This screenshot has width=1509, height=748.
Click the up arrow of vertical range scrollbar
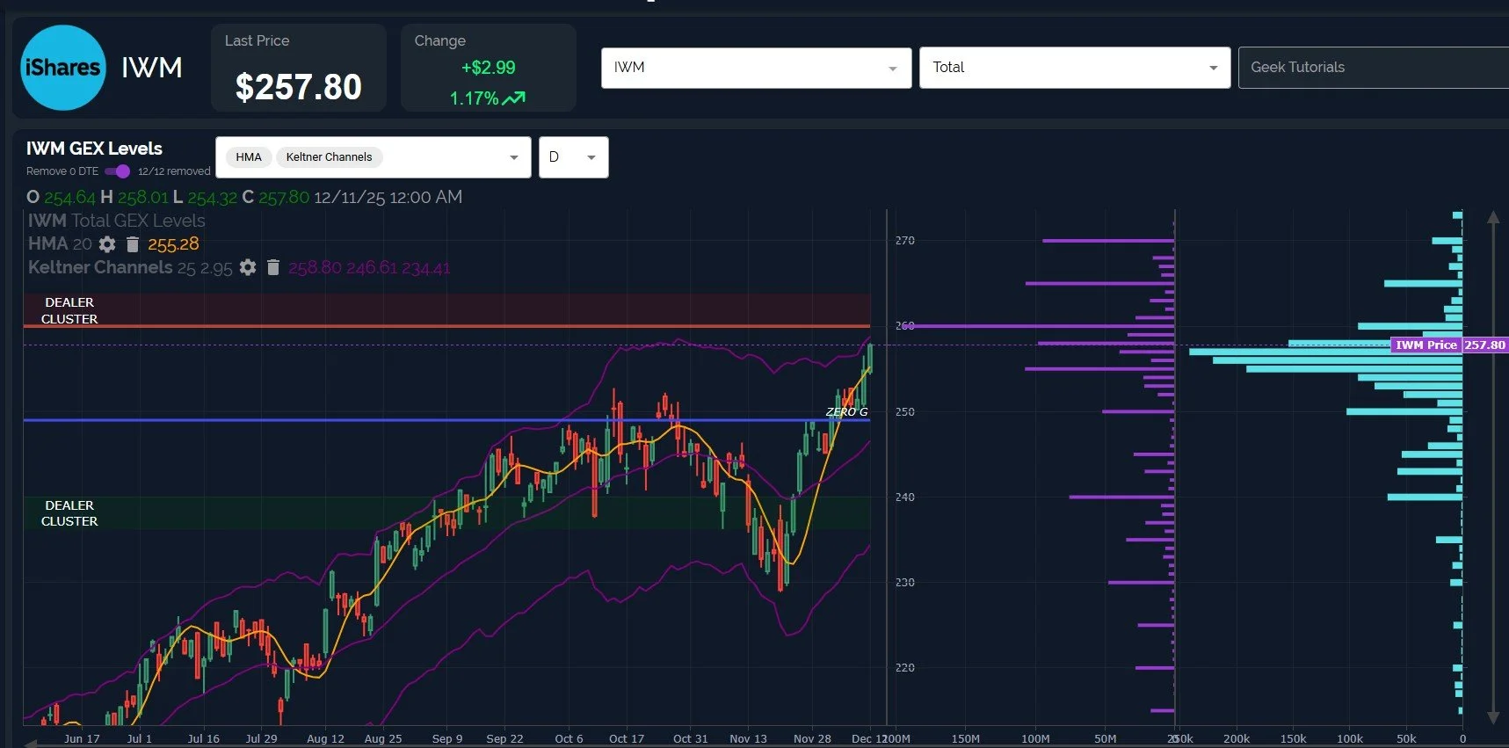pyautogui.click(x=1492, y=217)
